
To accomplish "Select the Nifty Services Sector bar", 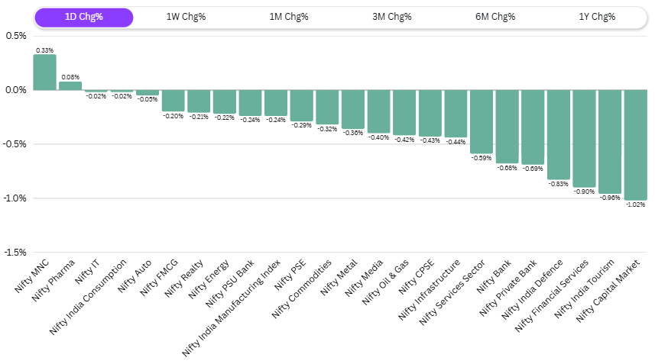I will coord(481,122).
